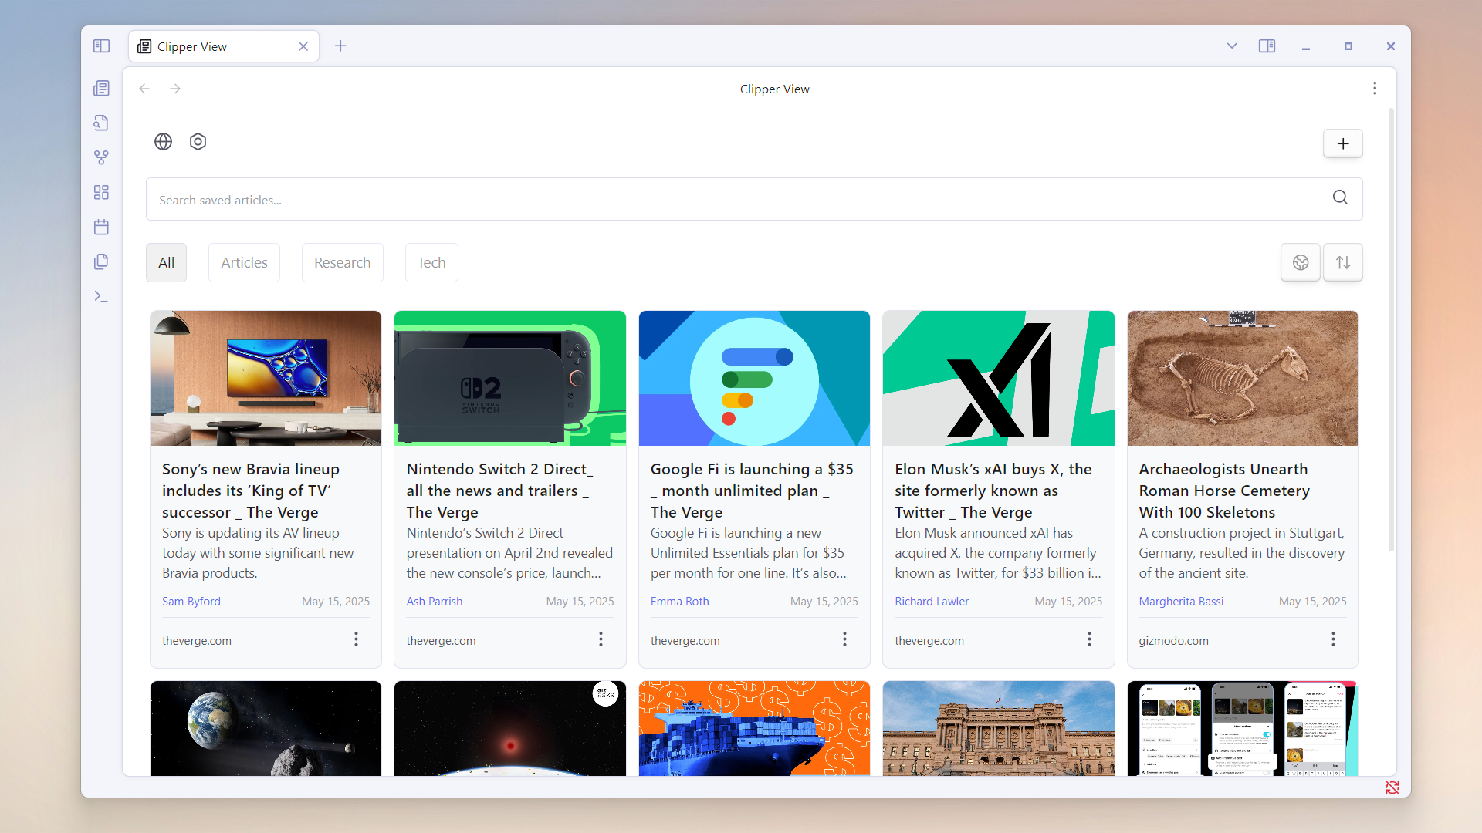Open the calendar sidebar icon
Screen dimensions: 1482x833
coord(101,227)
